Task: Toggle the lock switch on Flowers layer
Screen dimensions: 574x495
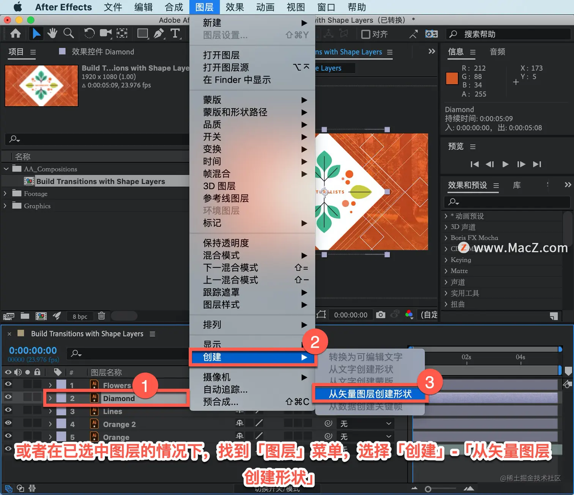Action: click(37, 384)
